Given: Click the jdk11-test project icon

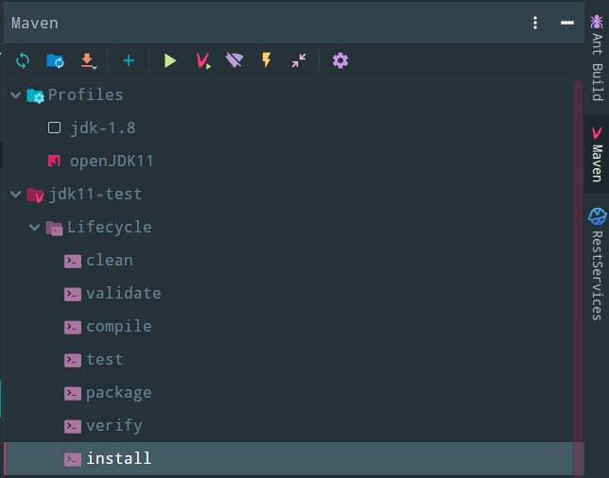Looking at the screenshot, I should click(x=35, y=195).
